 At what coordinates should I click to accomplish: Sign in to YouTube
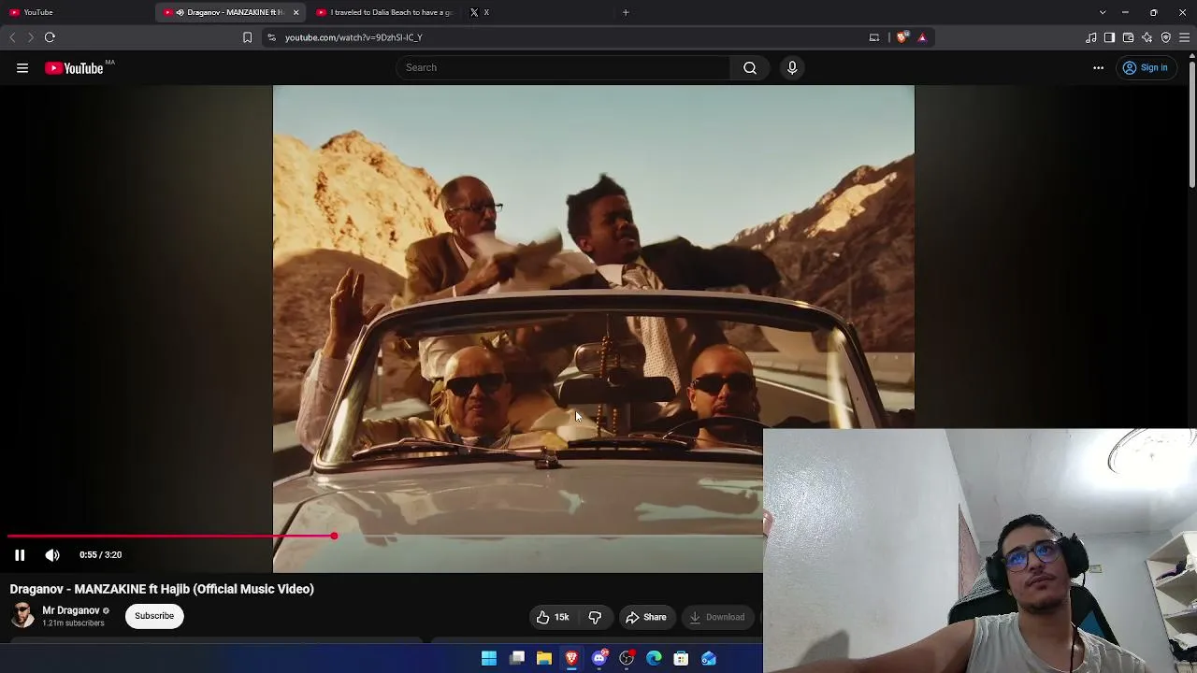(1146, 67)
